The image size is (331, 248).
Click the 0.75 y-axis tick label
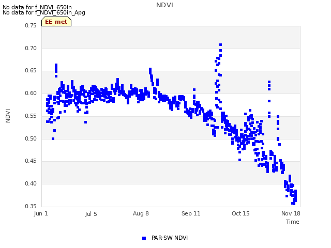(31, 25)
